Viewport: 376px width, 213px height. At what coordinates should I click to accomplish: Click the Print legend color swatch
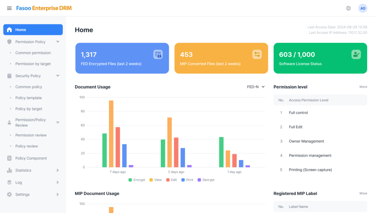(x=183, y=180)
